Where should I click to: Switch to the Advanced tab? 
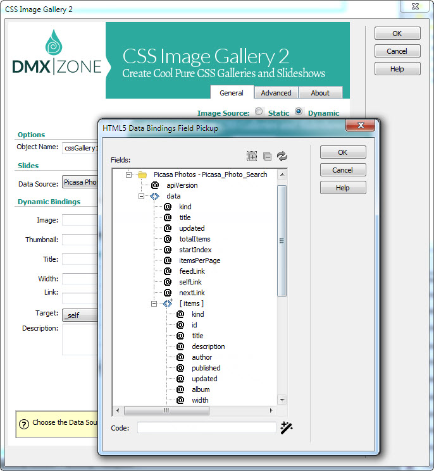276,93
